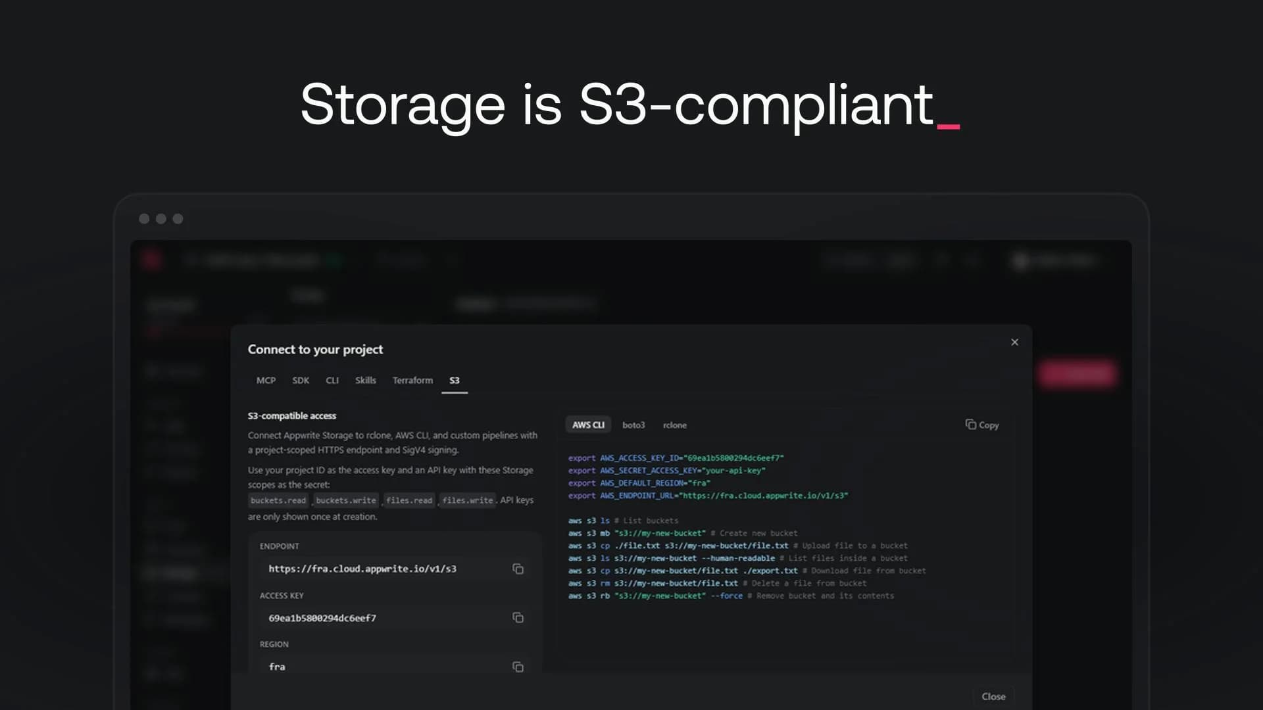1263x710 pixels.
Task: Switch to the SDK tab
Action: click(x=301, y=381)
